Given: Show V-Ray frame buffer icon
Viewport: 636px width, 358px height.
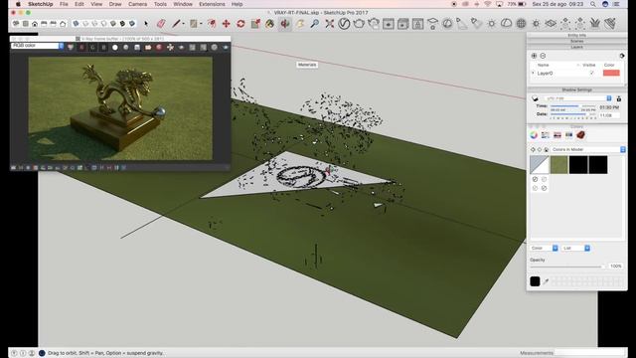Looking at the screenshot, I should pyautogui.click(x=389, y=24).
